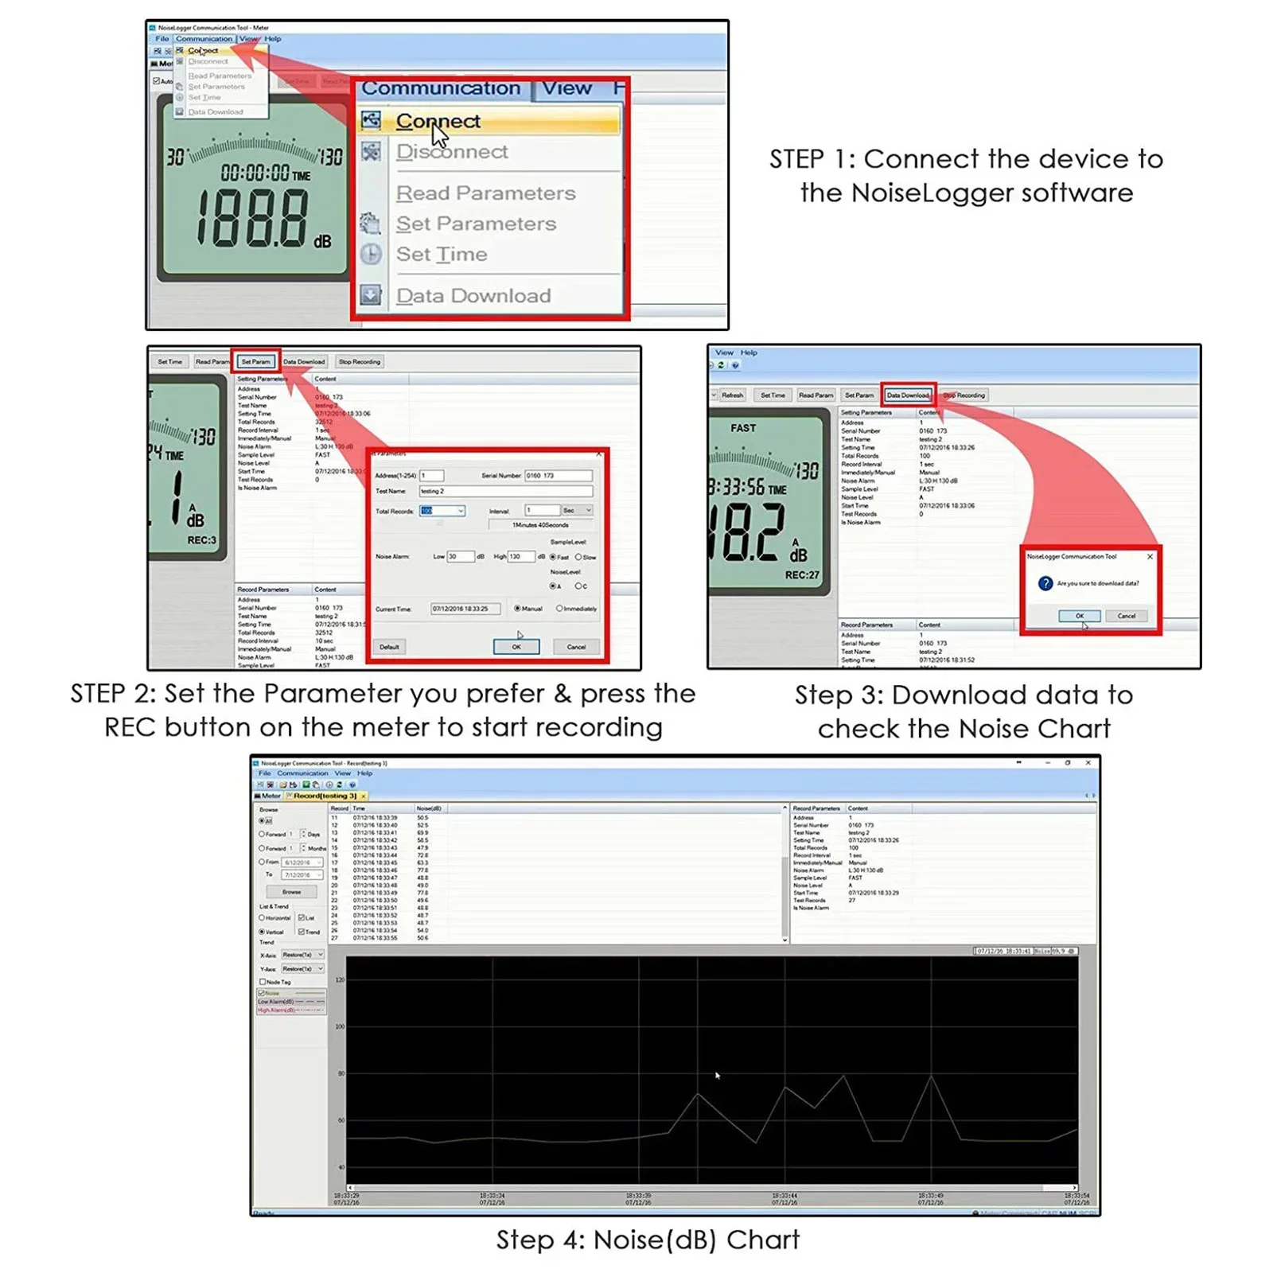1273x1273 pixels.
Task: Click OK in the Step 2 parameters dialog
Action: tap(516, 647)
